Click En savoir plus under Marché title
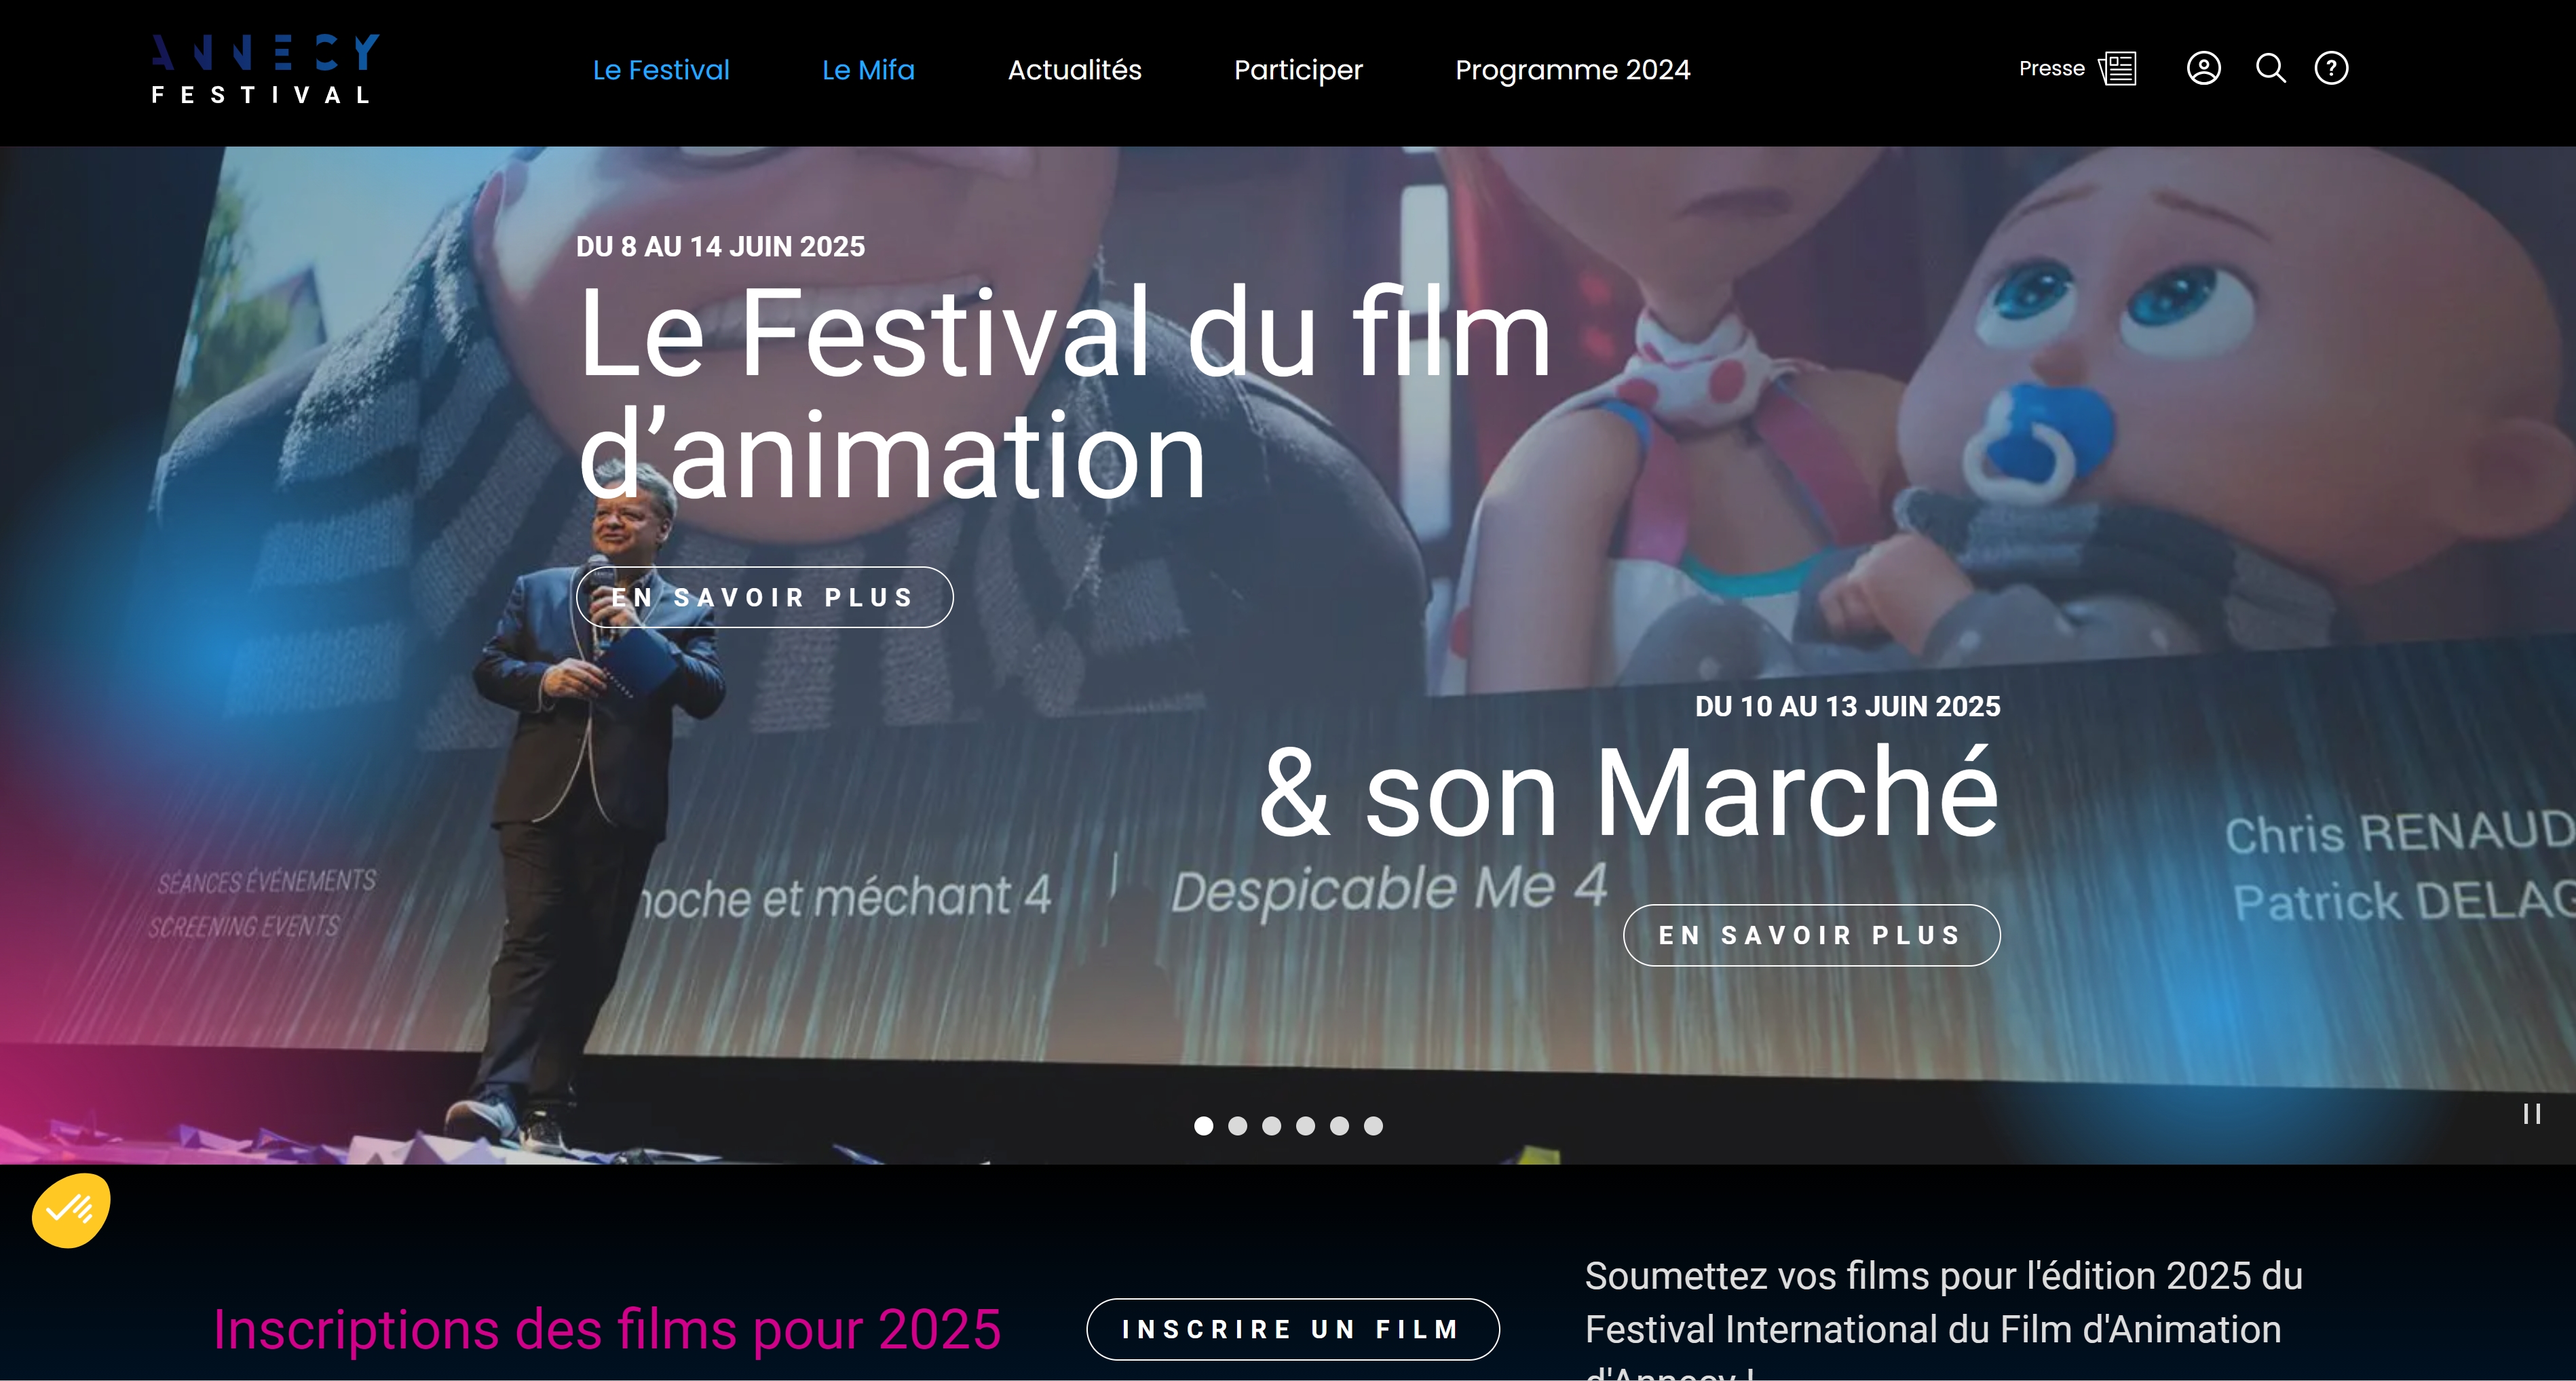The image size is (2576, 1381). pos(1811,935)
